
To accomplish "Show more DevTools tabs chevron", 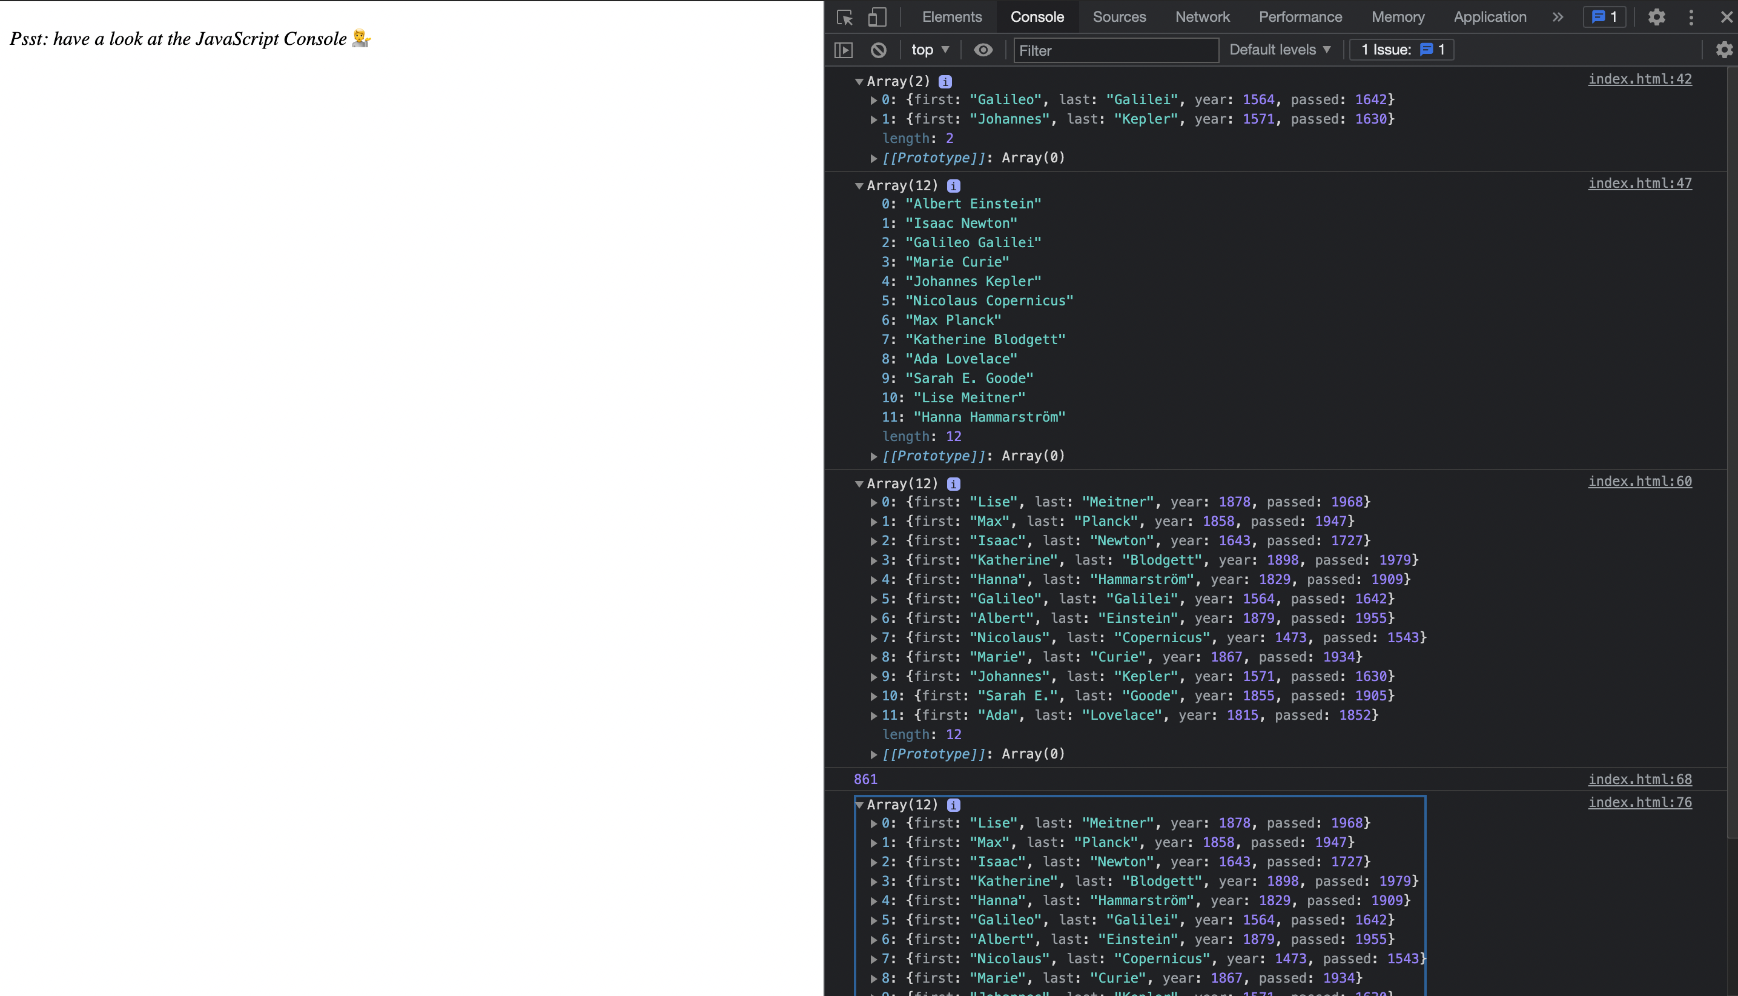I will [x=1558, y=17].
